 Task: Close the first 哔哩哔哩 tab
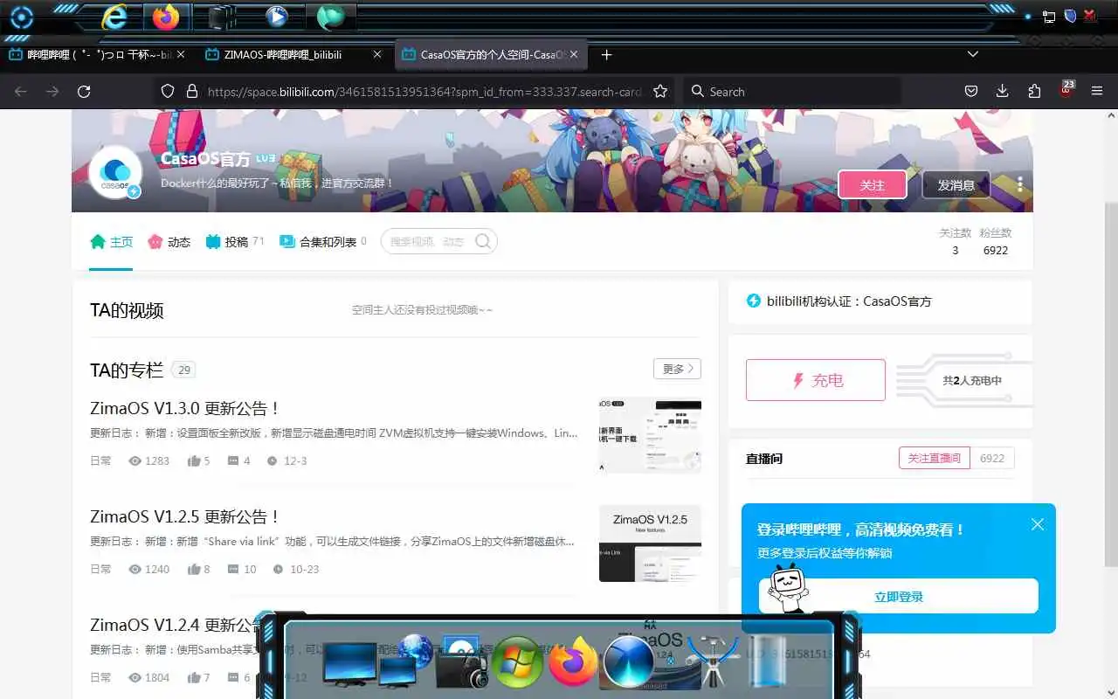[181, 54]
